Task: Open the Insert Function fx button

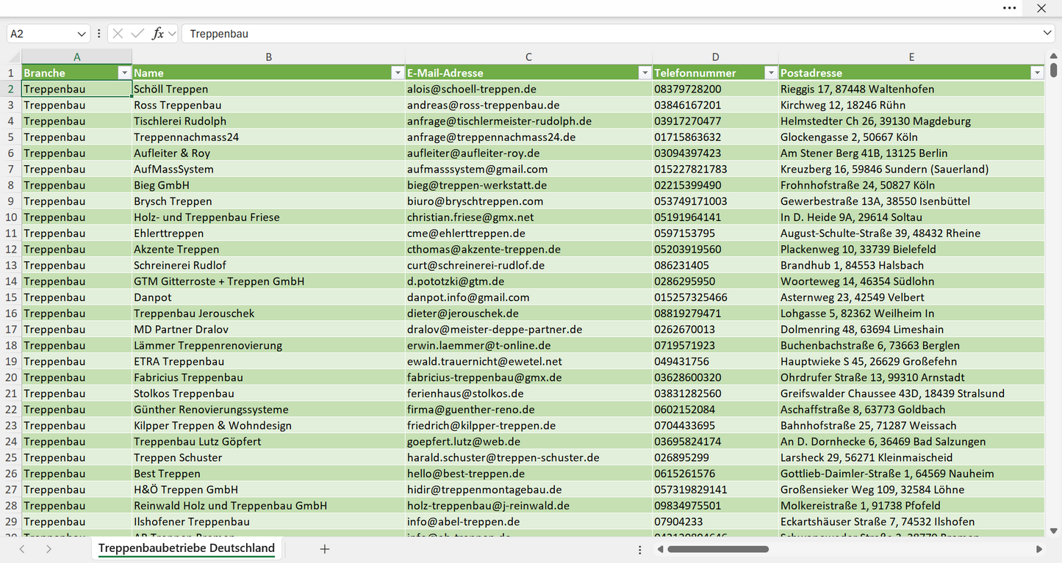Action: 157,34
